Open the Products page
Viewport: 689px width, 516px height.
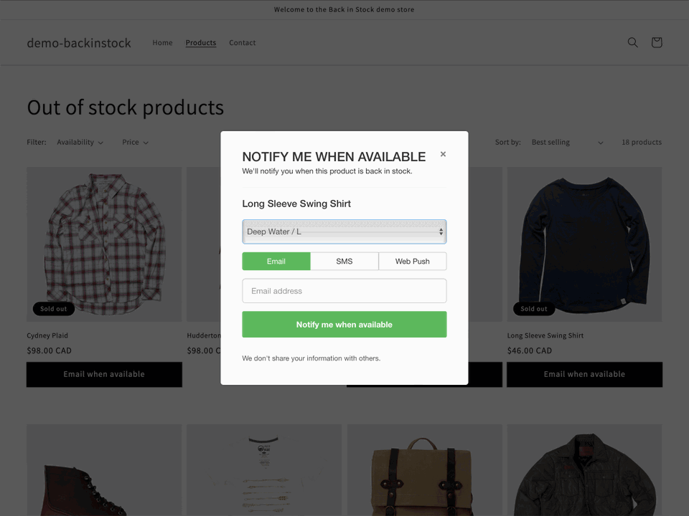pos(200,42)
